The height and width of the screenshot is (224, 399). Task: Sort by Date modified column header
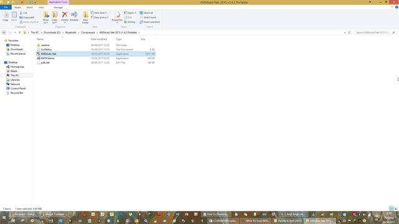[x=99, y=39]
